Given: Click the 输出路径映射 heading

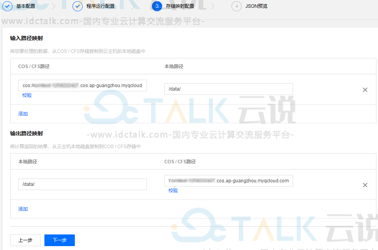Looking at the screenshot, I should coord(26,133).
